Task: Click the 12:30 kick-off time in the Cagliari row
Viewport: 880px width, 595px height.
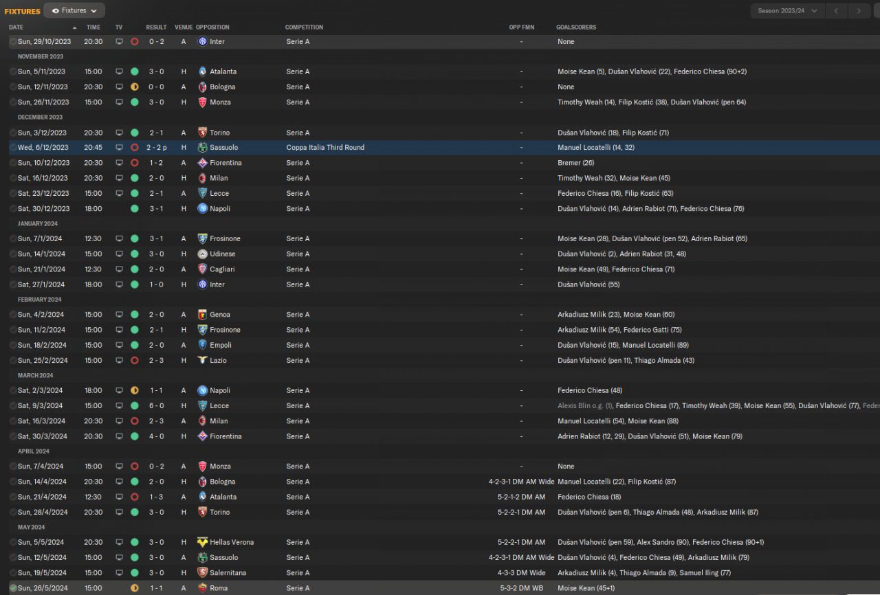Action: tap(93, 269)
